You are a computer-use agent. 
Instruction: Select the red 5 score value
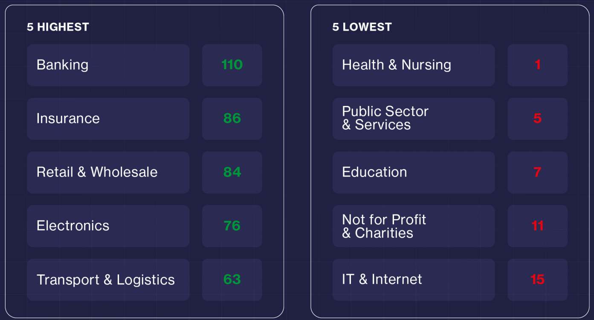click(x=537, y=119)
